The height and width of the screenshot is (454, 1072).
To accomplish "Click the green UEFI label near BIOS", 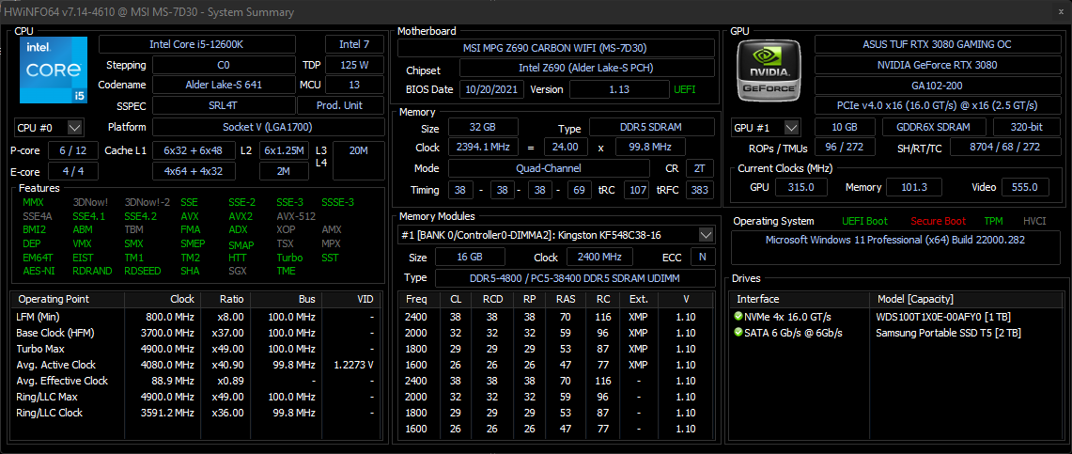I will [x=686, y=89].
